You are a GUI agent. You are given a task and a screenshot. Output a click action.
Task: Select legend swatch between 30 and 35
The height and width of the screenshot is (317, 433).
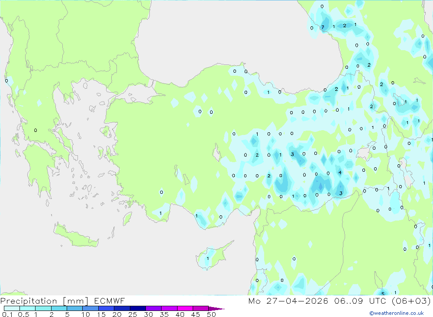tap(154, 308)
